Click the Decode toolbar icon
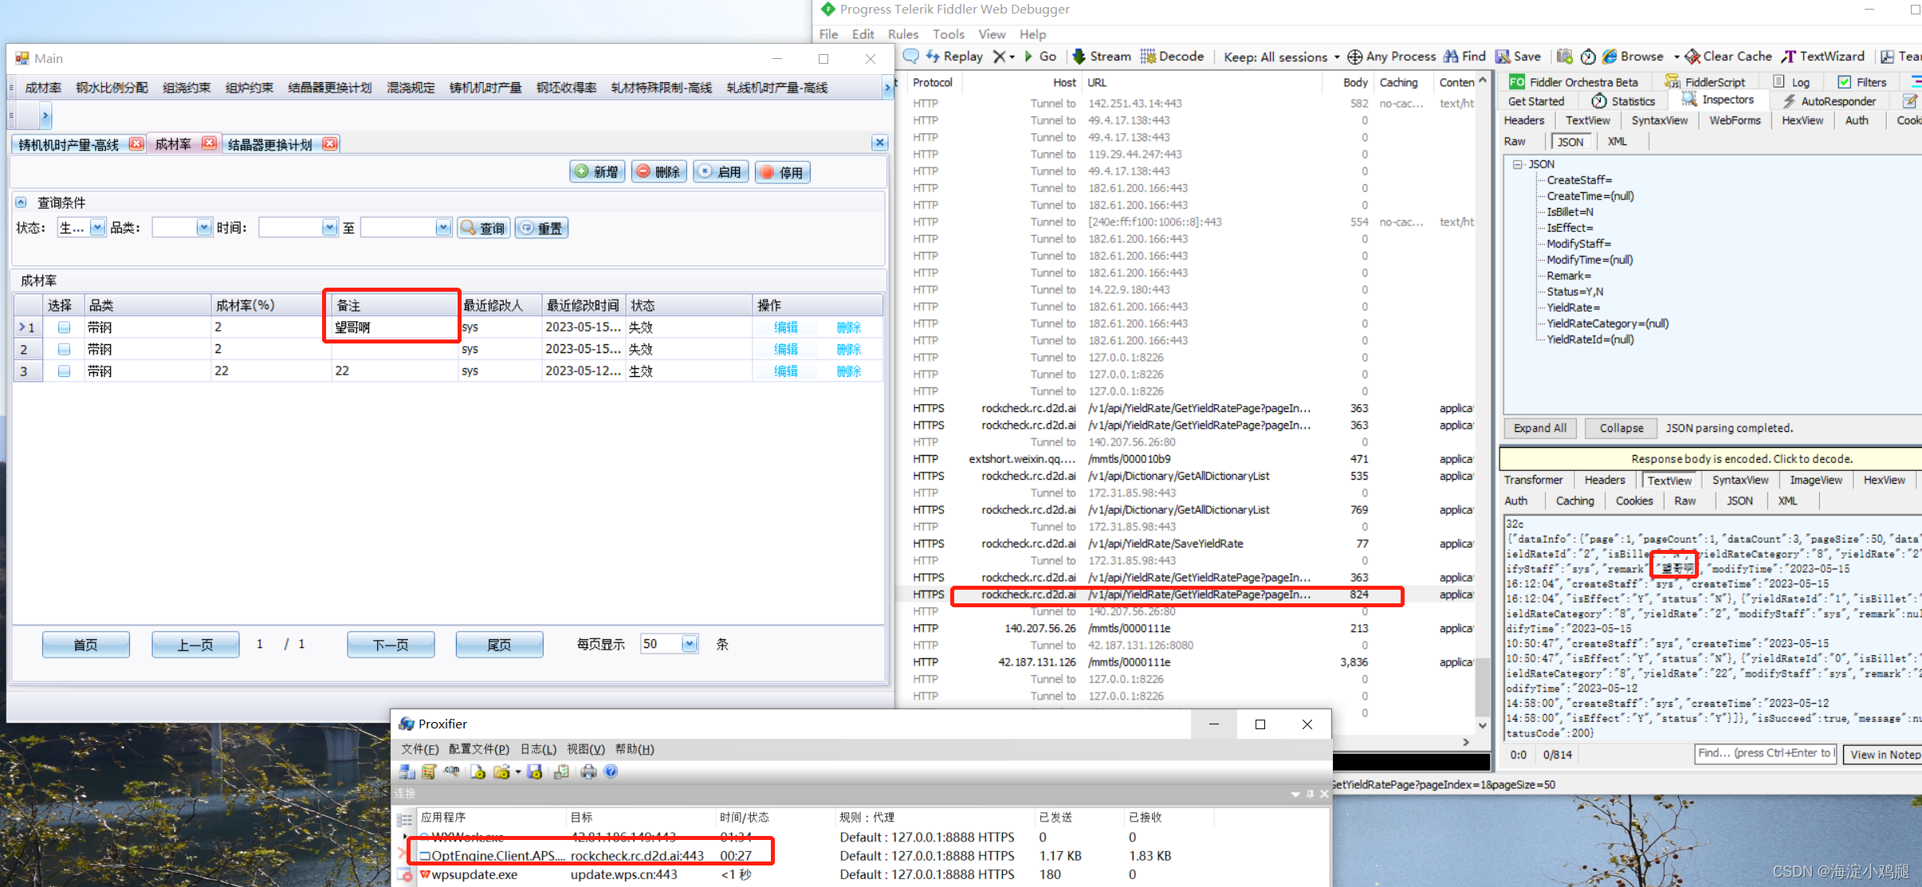1922x887 pixels. [x=1148, y=57]
